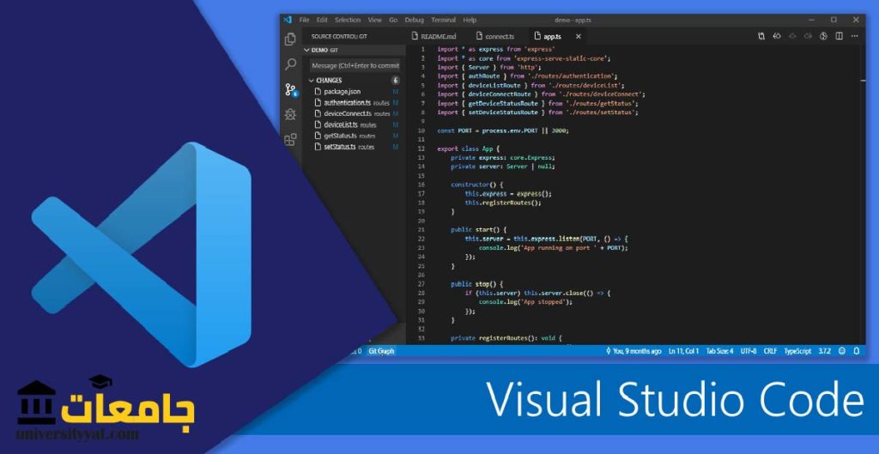Switch to the README.md tab
Viewport: 879px width, 454px height.
point(435,36)
